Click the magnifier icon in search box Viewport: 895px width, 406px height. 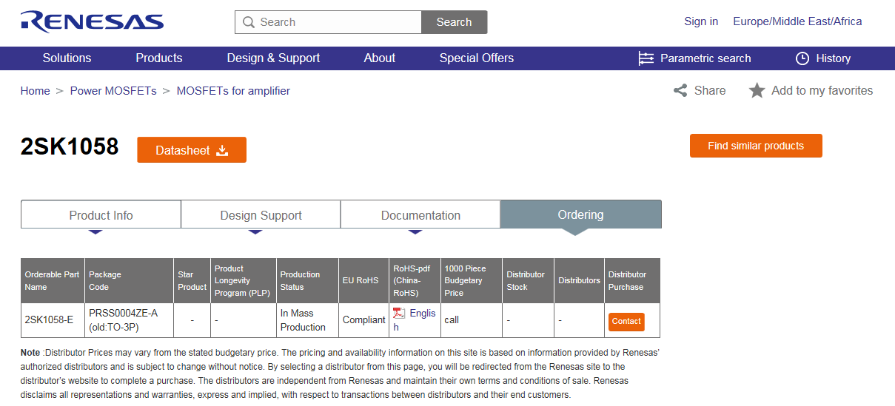coord(249,22)
